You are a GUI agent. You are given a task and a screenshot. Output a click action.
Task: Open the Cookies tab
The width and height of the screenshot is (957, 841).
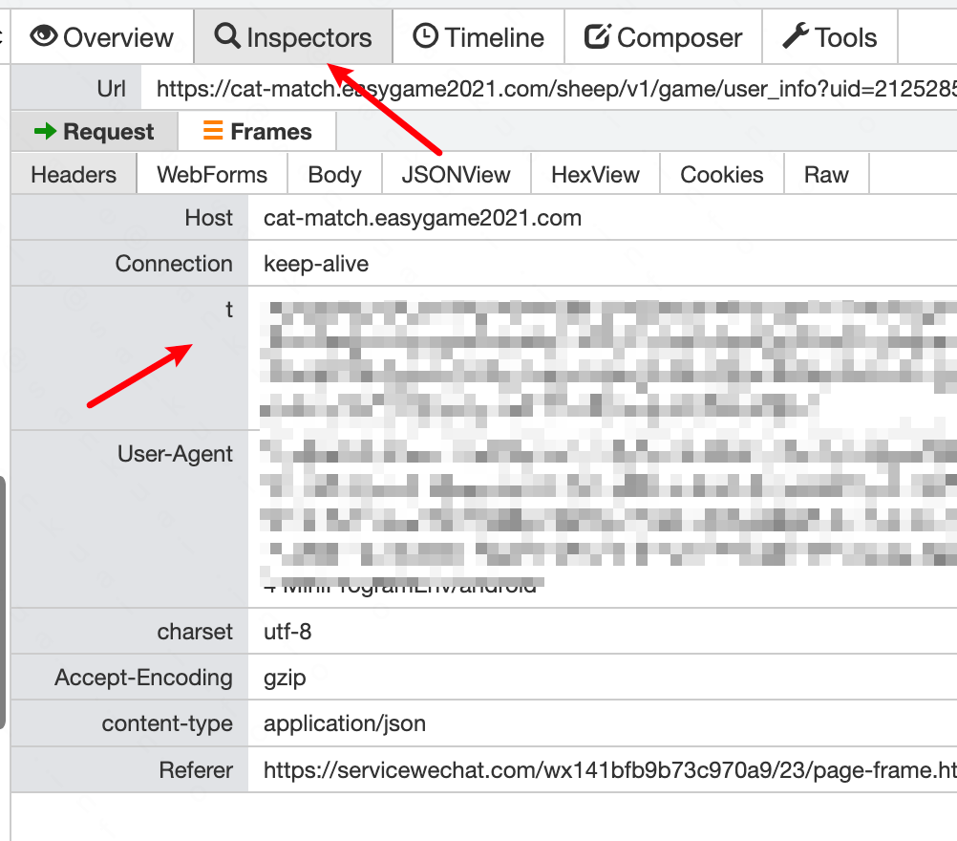721,175
